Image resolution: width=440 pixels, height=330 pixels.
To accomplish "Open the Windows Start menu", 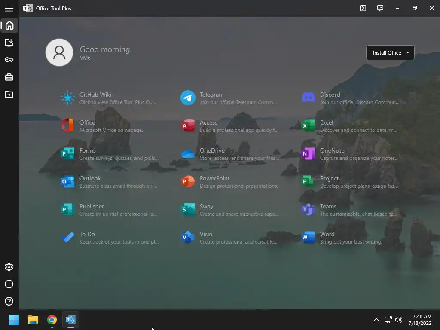I will click(x=14, y=320).
